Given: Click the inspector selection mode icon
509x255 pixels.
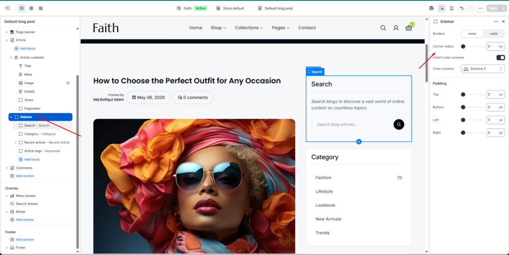Looking at the screenshot, I should [441, 8].
